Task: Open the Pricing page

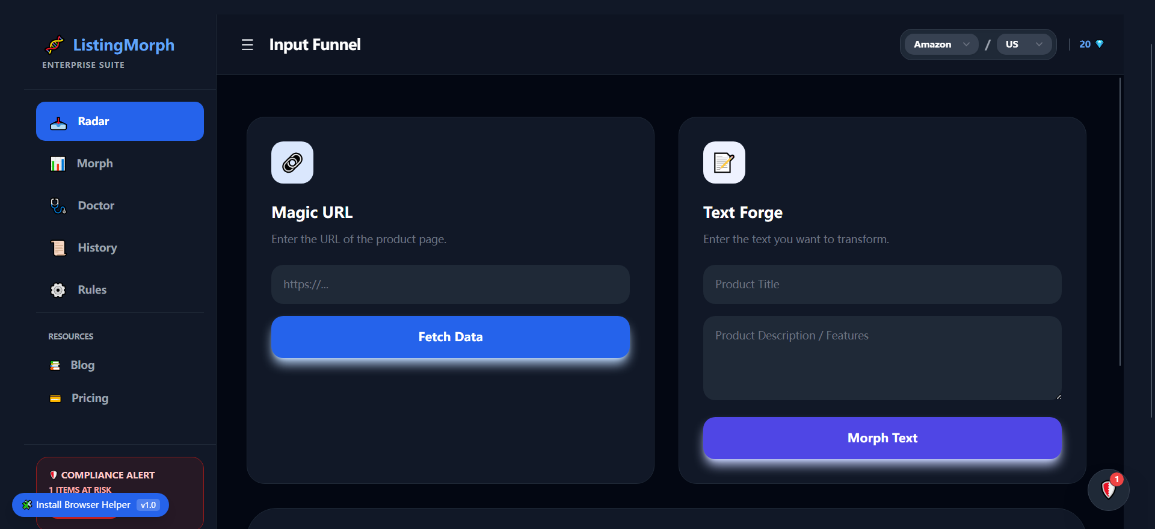Action: tap(89, 398)
